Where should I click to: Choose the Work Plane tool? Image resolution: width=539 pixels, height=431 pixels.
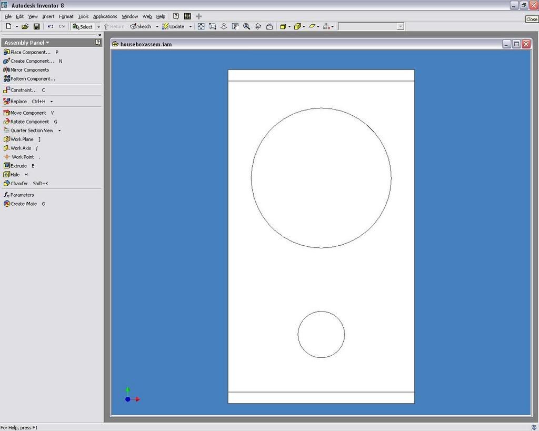pos(22,139)
